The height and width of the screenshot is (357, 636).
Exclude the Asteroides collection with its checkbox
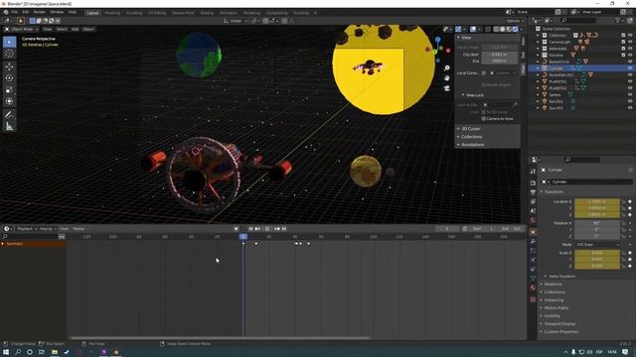tap(623, 49)
